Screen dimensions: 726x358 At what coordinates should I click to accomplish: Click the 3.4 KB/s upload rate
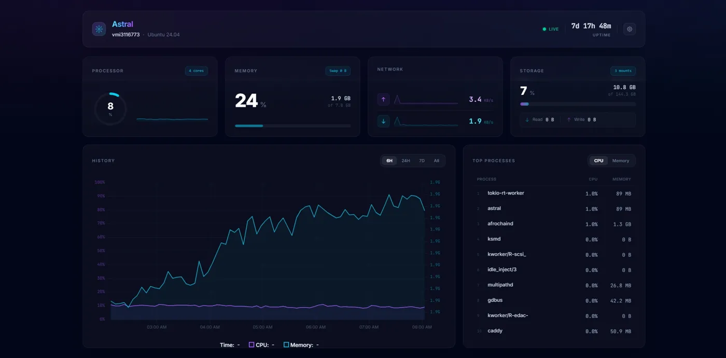pyautogui.click(x=481, y=100)
